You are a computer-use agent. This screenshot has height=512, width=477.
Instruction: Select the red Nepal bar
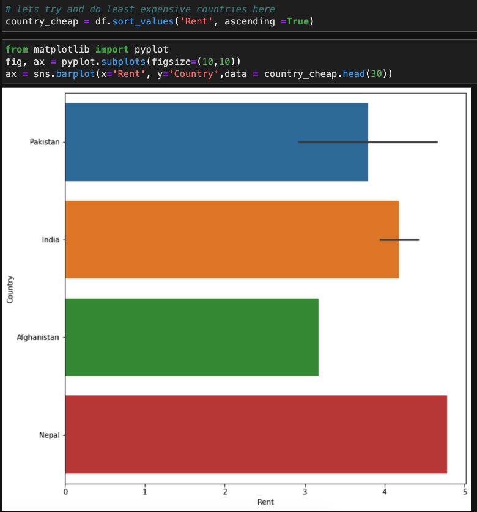pos(256,435)
